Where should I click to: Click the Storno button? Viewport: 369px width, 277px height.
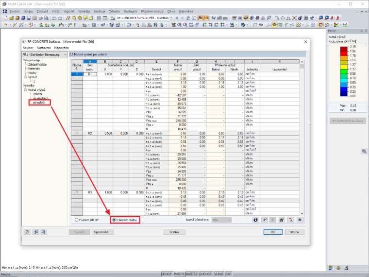294,232
